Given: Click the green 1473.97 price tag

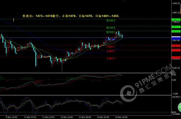Looking at the screenshot, I should [x=176, y=31].
